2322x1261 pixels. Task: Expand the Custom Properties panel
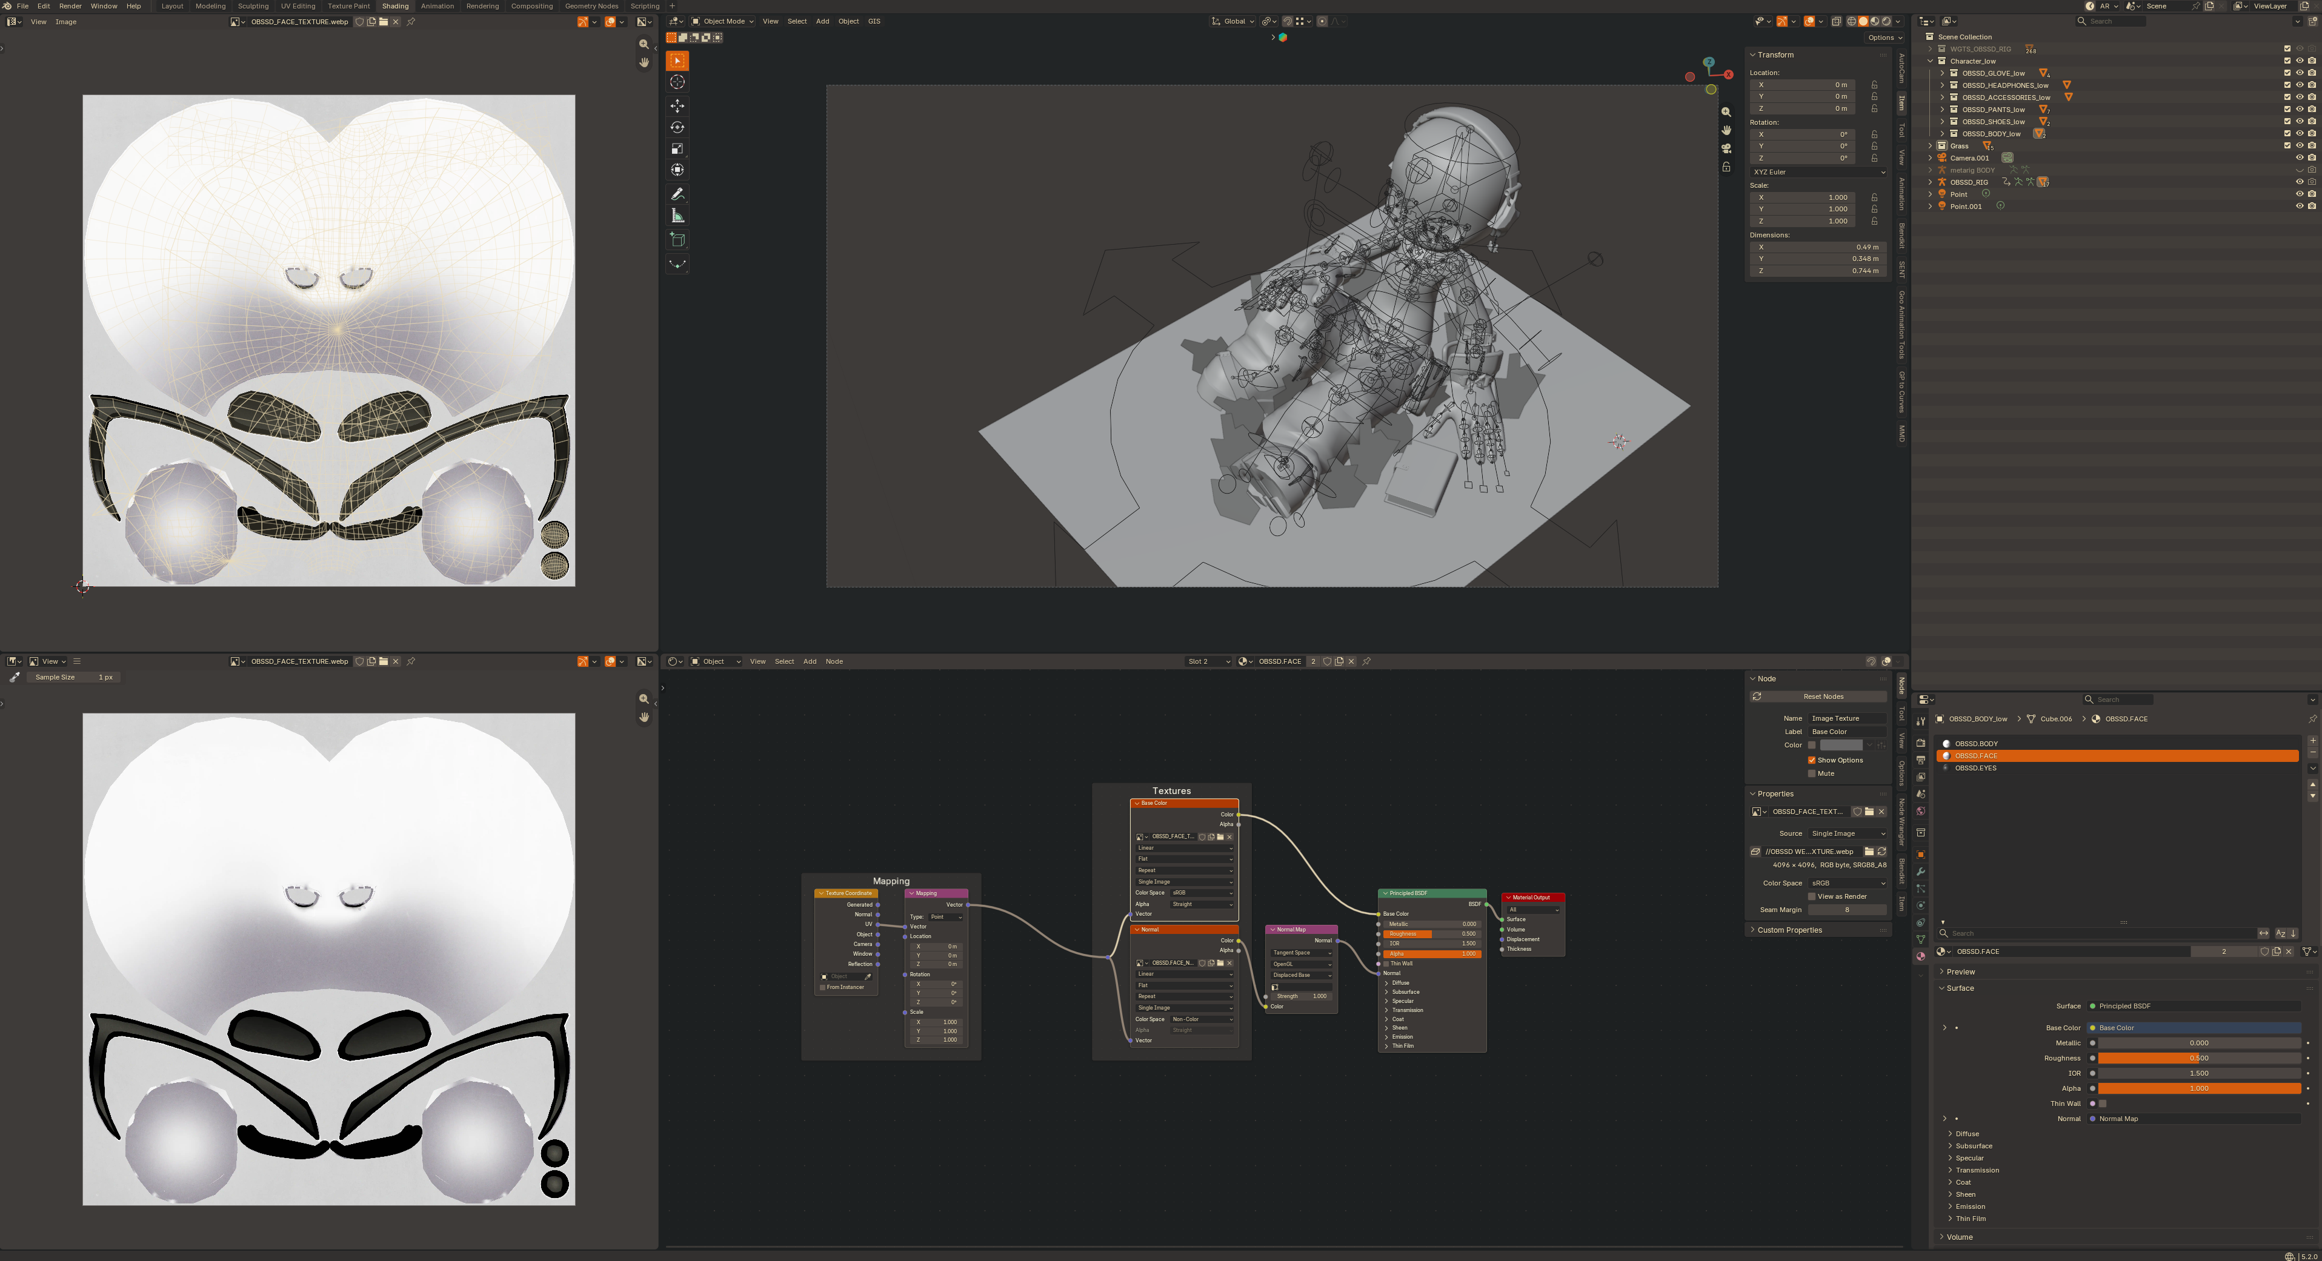pyautogui.click(x=1789, y=930)
